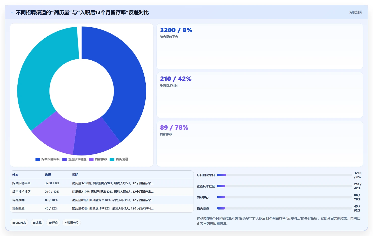
Task: Click the 数据卡片 tag chip
Action: [72, 223]
